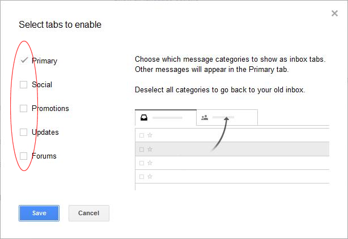Tick the checkbox in the first preview row

pyautogui.click(x=142, y=135)
